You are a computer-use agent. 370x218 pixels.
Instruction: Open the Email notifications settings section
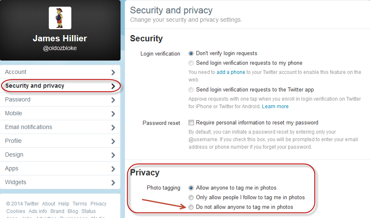(x=60, y=127)
